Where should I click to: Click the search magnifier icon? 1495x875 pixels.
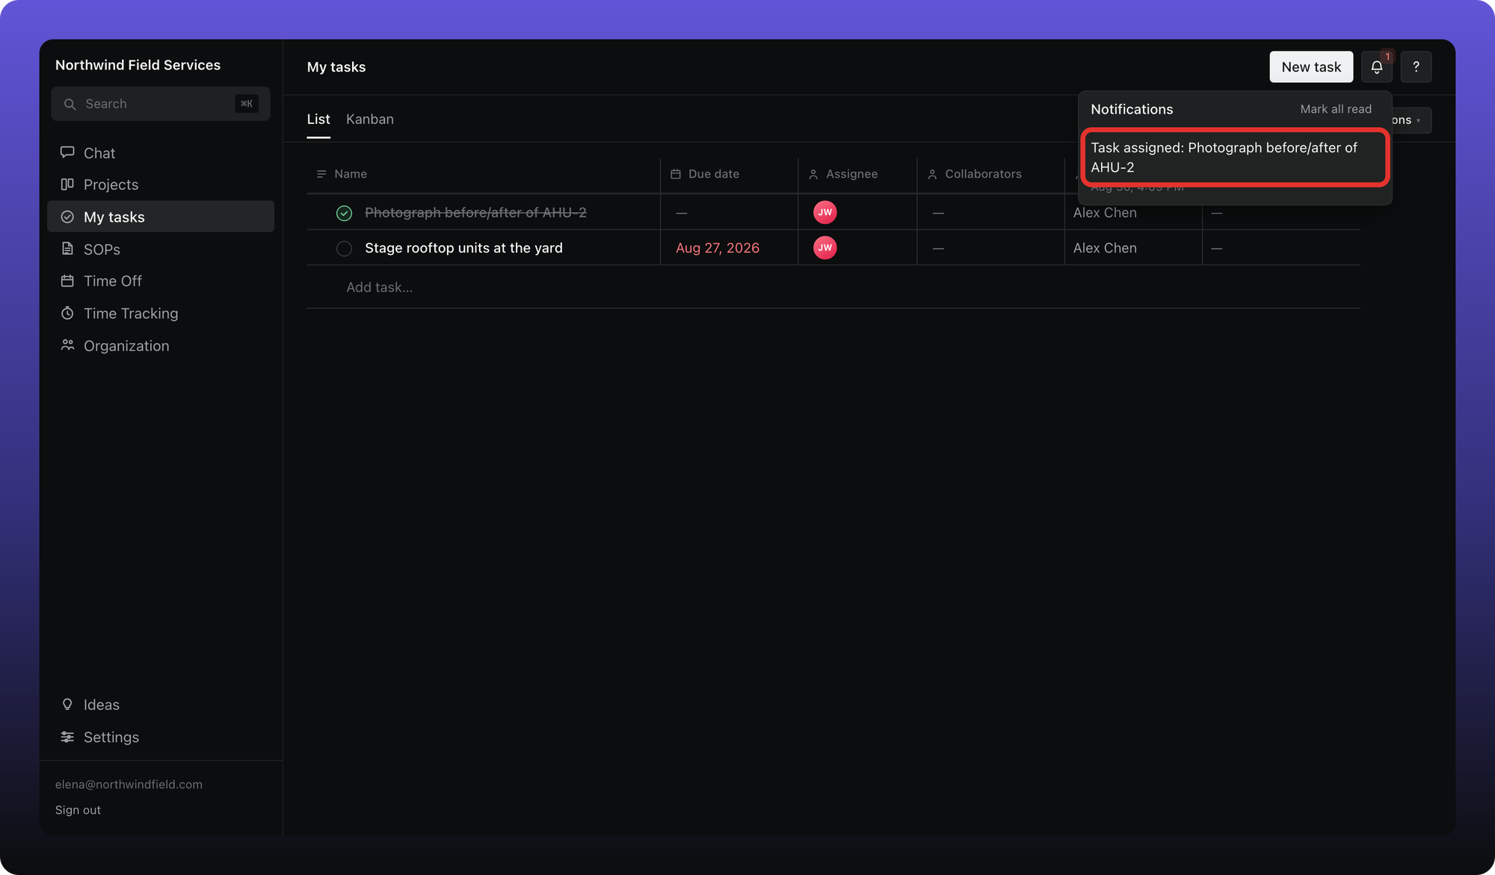pyautogui.click(x=70, y=104)
